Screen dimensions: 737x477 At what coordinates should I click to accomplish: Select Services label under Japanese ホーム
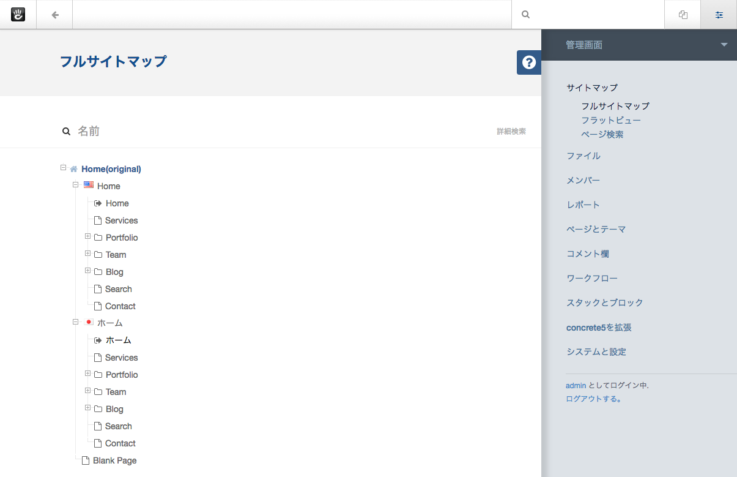(122, 358)
